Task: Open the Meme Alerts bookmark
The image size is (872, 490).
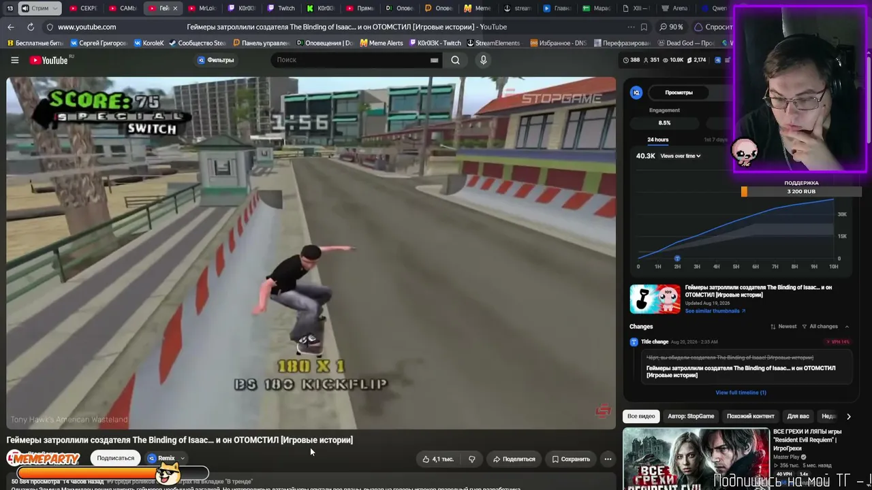Action: click(381, 43)
